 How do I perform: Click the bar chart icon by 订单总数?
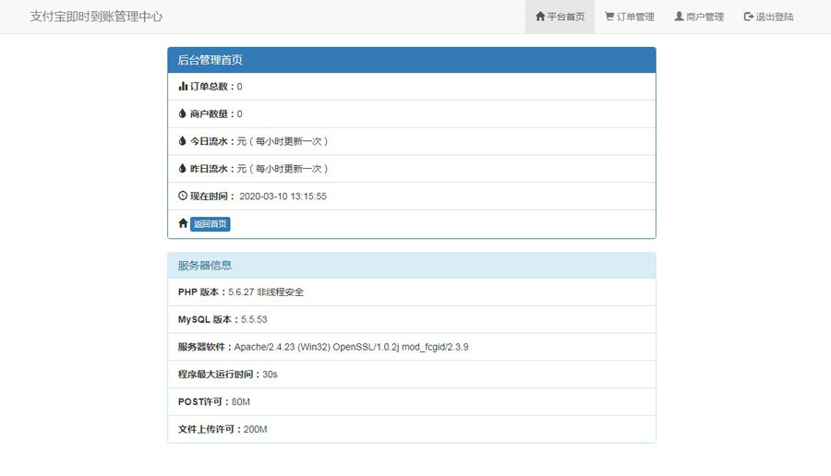[x=183, y=86]
